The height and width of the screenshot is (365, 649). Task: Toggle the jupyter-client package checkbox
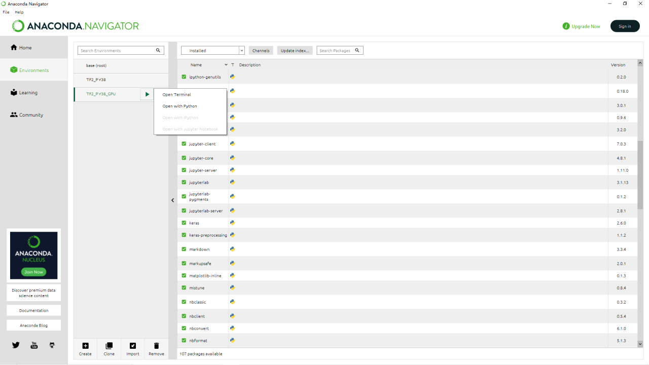[x=184, y=144]
